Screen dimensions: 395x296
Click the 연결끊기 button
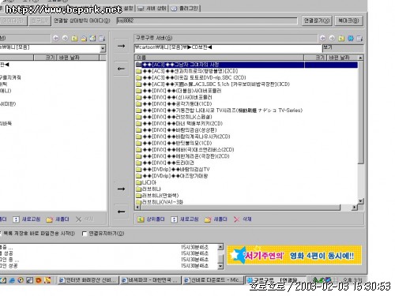[x=317, y=21]
